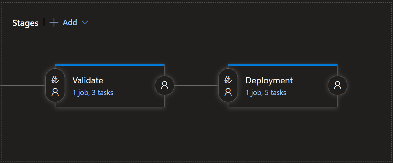Click the blue bar atop Deployment stage
The image size is (393, 163).
pyautogui.click(x=282, y=65)
